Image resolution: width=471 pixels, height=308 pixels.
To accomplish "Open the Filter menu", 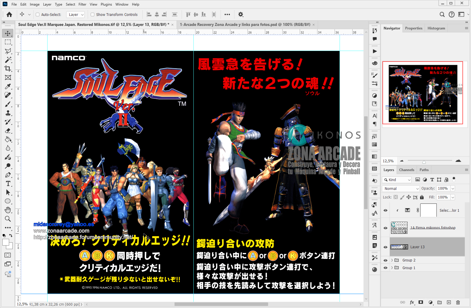I will 82,4.
